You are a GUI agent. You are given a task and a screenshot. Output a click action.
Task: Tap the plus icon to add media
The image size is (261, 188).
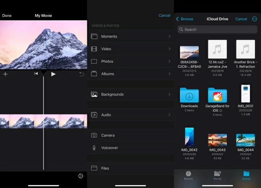[5, 74]
